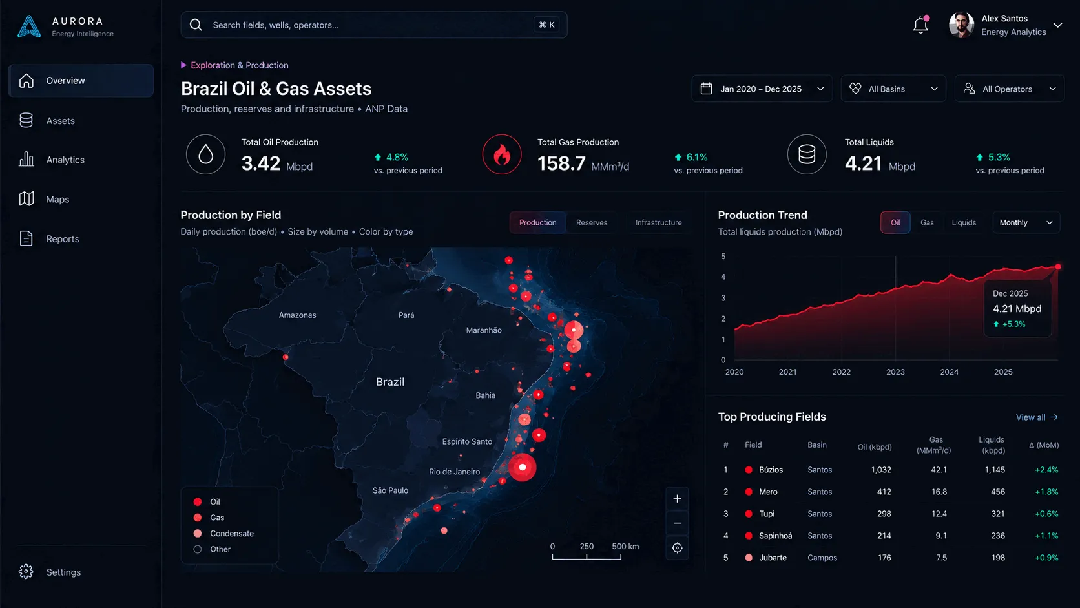
Task: Click Búzios field row name
Action: (x=771, y=470)
